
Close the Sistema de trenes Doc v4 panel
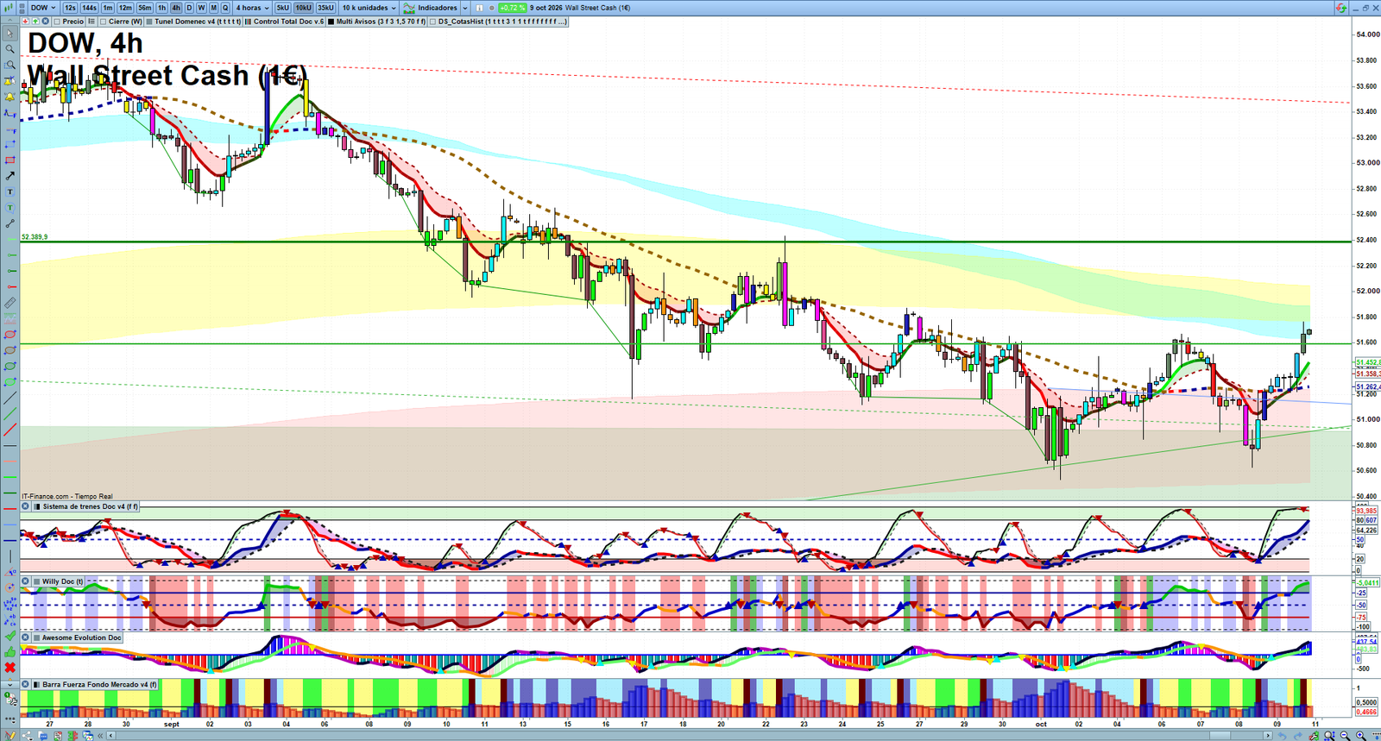coord(26,506)
